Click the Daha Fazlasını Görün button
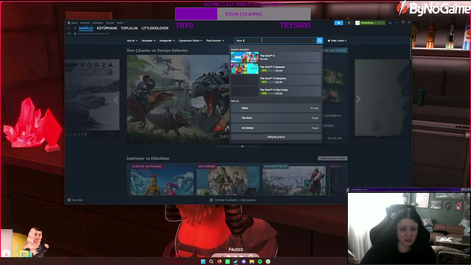The height and width of the screenshot is (265, 471). pos(333,158)
